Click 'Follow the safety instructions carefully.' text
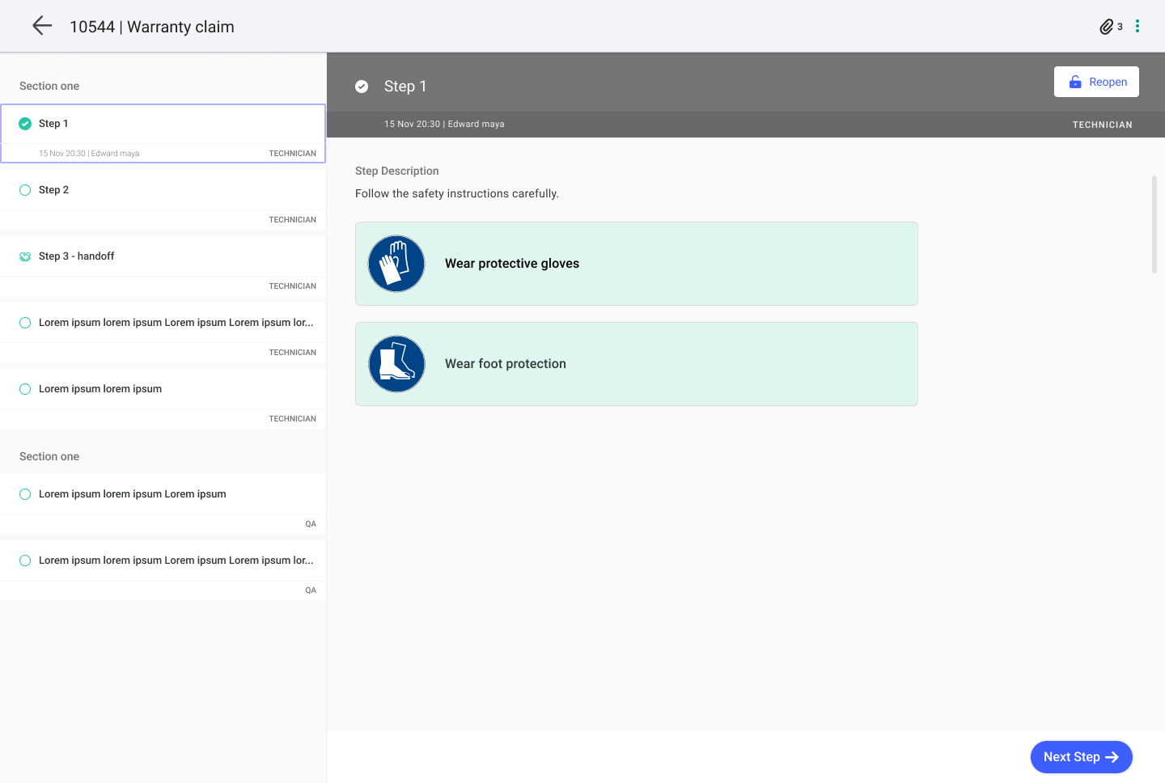Screen dimensions: 1165x783 (x=457, y=193)
